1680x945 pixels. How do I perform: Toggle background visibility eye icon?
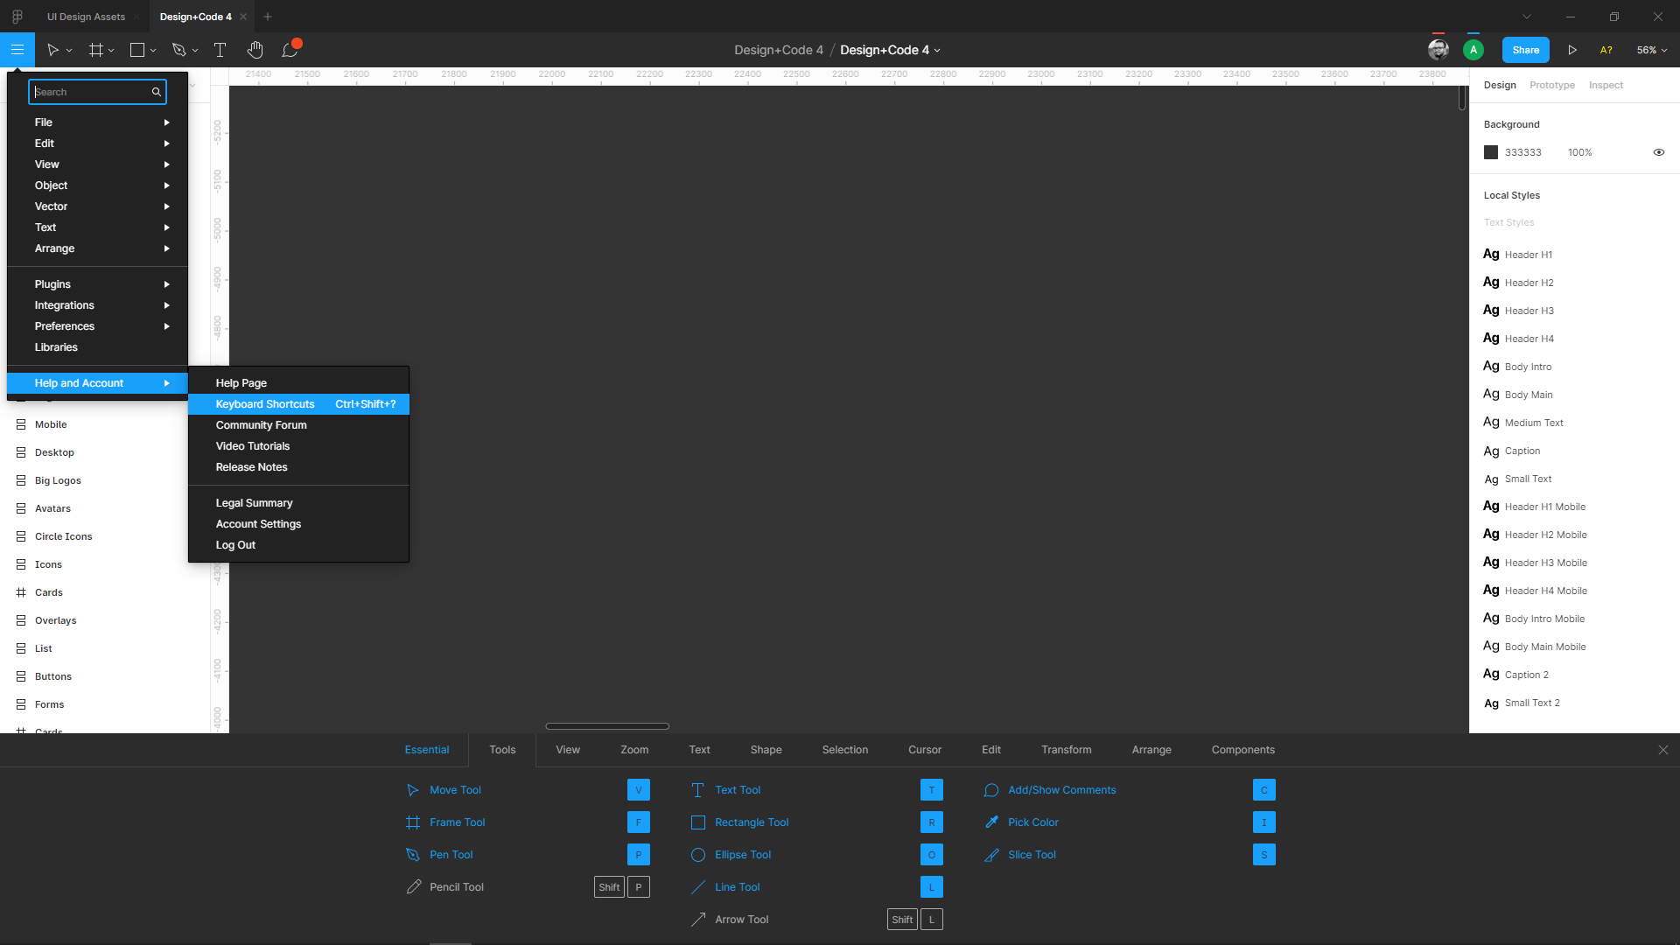[1658, 152]
